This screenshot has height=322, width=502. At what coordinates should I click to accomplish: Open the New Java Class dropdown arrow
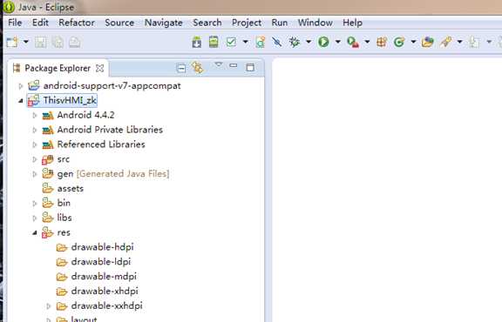click(x=413, y=42)
